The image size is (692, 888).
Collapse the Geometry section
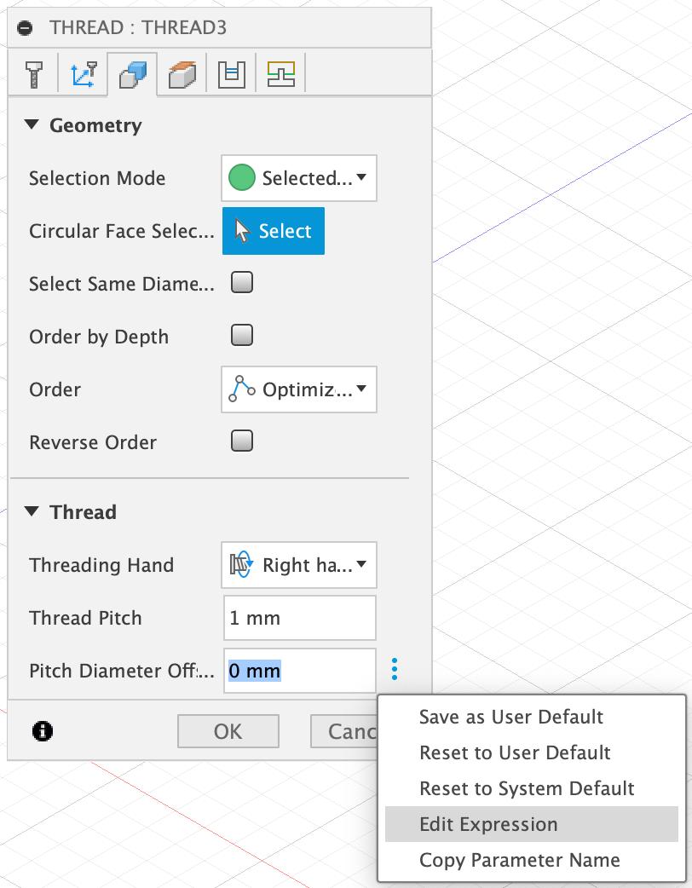[x=32, y=124]
